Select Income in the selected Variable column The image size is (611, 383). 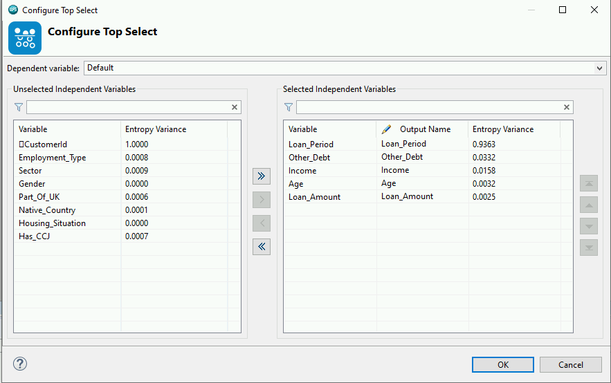[302, 171]
